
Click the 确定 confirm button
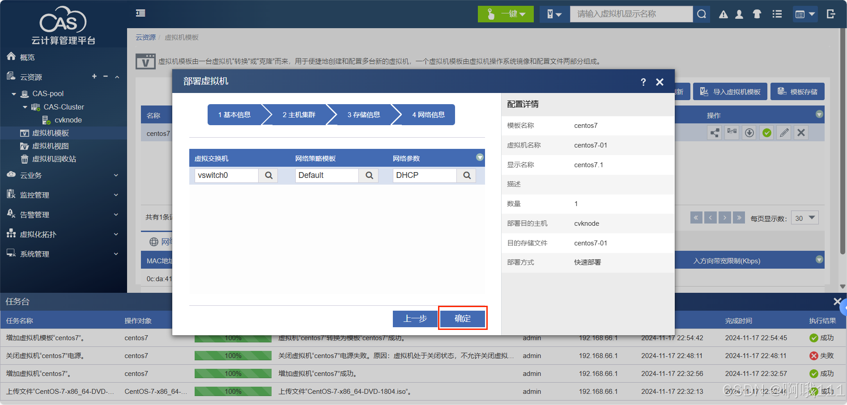pyautogui.click(x=463, y=318)
